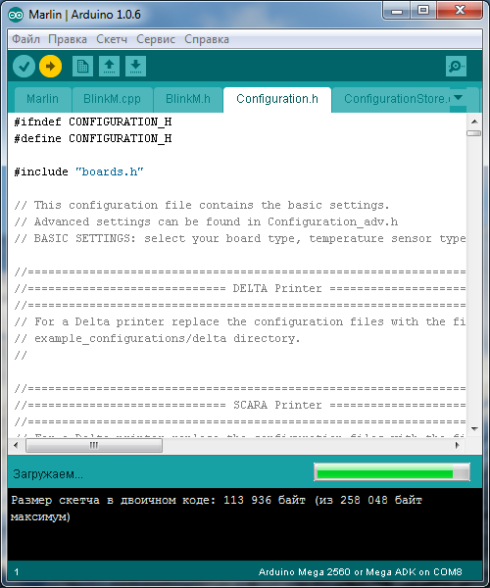
Task: Open the Сервис menu
Action: (156, 39)
